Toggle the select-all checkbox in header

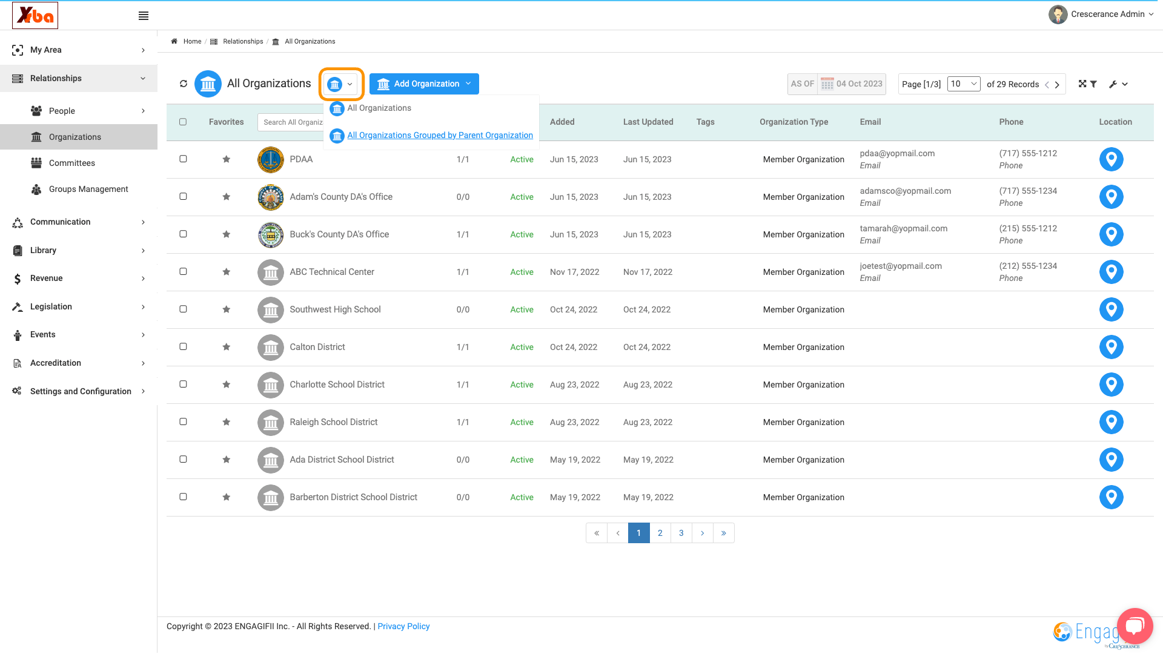pyautogui.click(x=183, y=122)
